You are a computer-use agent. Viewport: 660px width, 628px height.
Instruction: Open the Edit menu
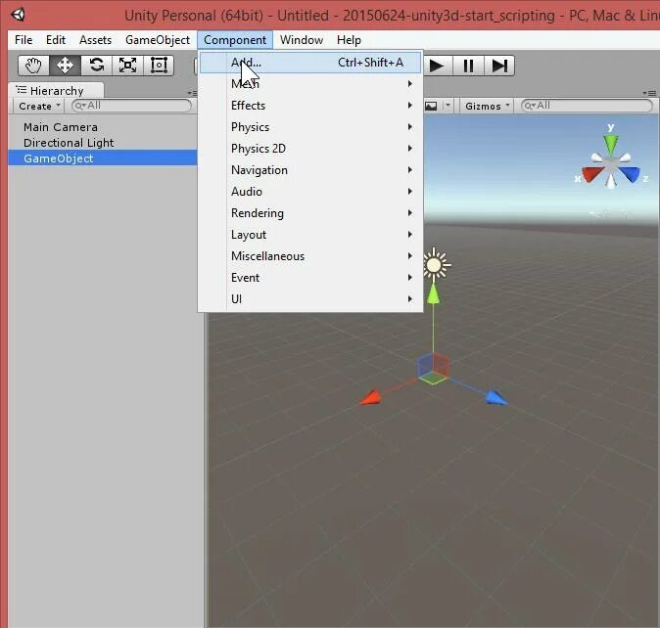pos(56,40)
